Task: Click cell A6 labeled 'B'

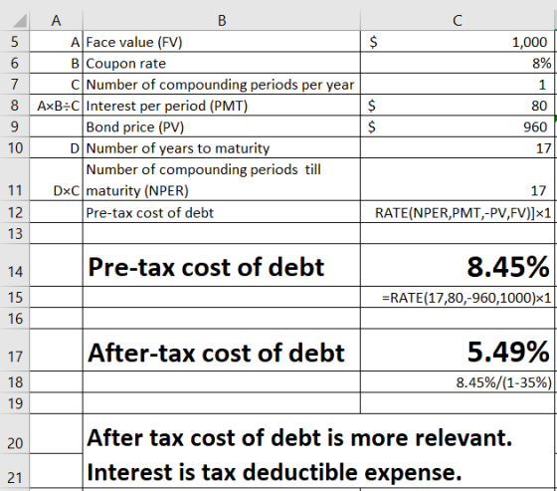Action: click(x=56, y=63)
